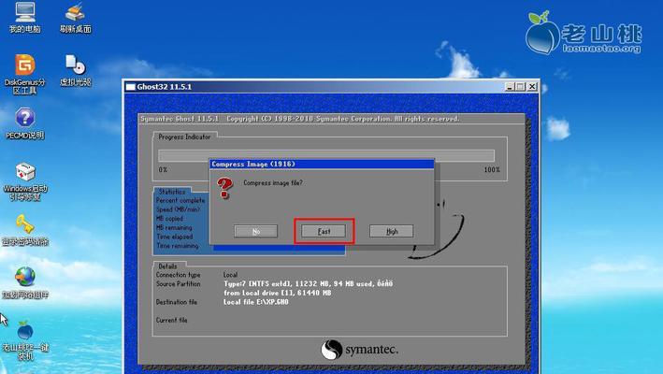663x374 pixels.
Task: Open the login password removal key icon
Action: 25,230
